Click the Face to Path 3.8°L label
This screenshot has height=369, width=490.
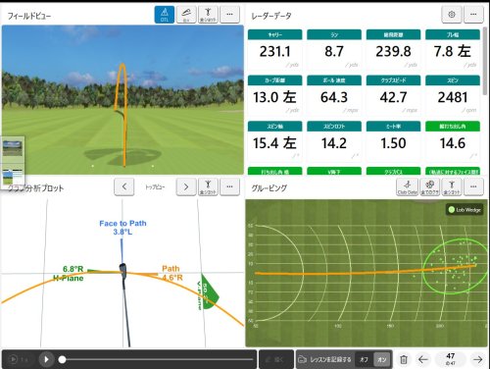(122, 228)
